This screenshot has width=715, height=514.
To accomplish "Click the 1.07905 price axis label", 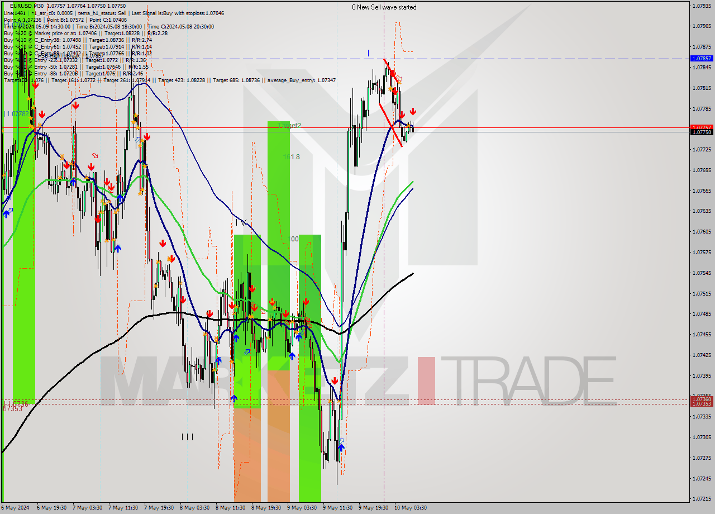I will point(702,26).
